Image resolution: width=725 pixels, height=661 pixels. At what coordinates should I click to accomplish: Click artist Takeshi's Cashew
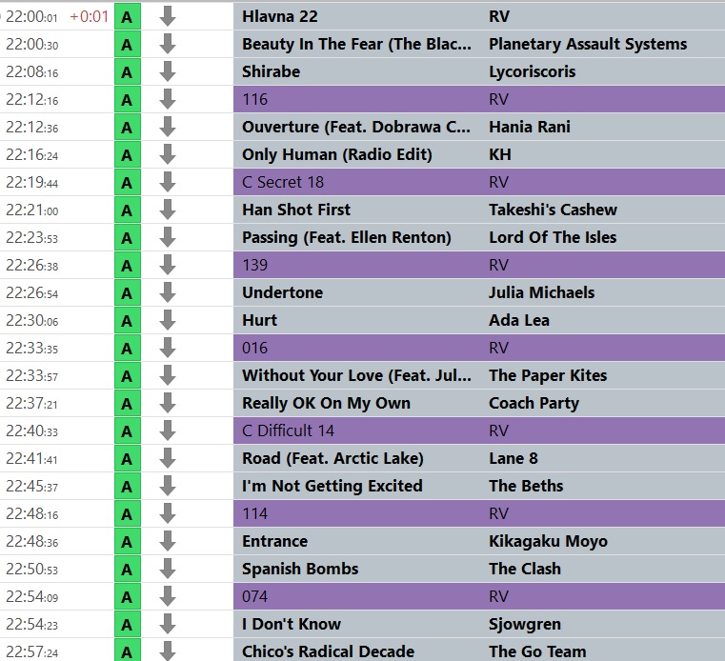tap(553, 210)
